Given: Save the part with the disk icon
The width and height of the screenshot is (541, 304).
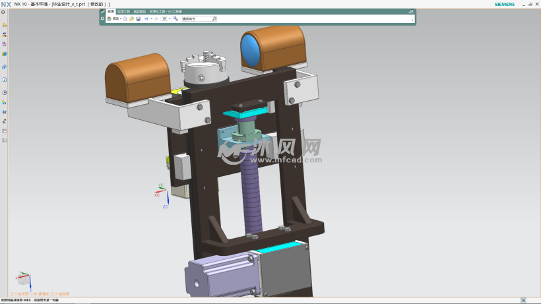Looking at the screenshot, I should [138, 18].
